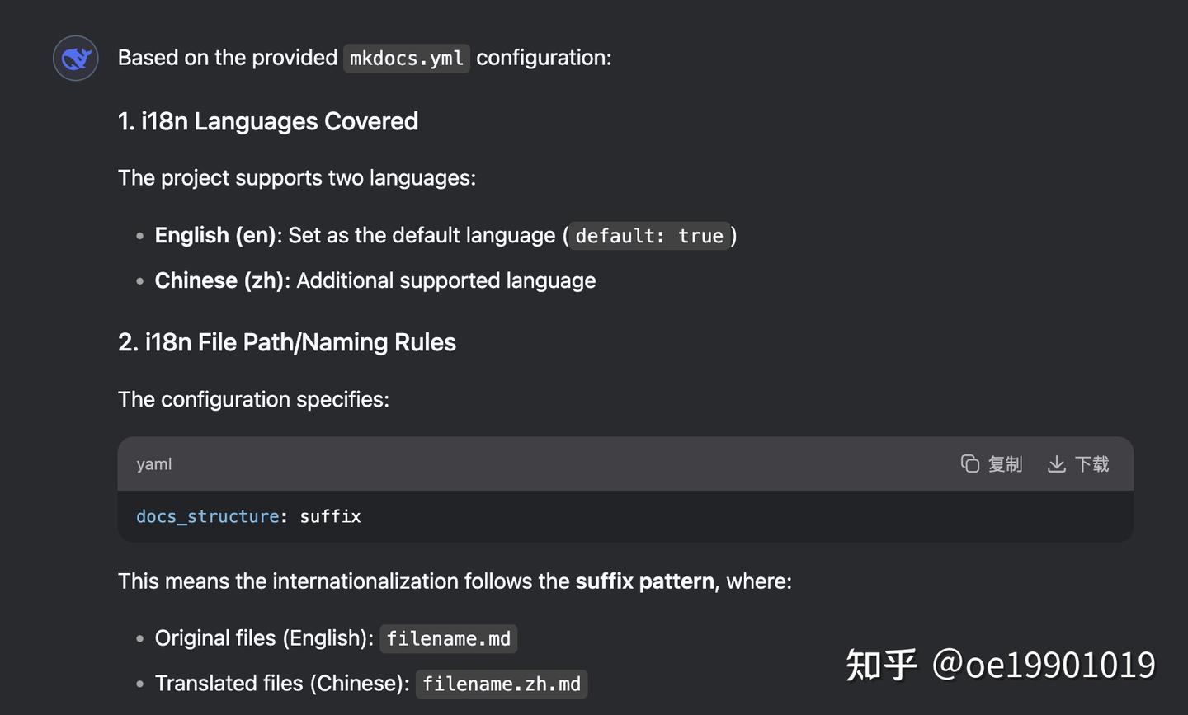Viewport: 1188px width, 715px height.
Task: Click the 知乎 watermark logo text
Action: pyautogui.click(x=881, y=665)
